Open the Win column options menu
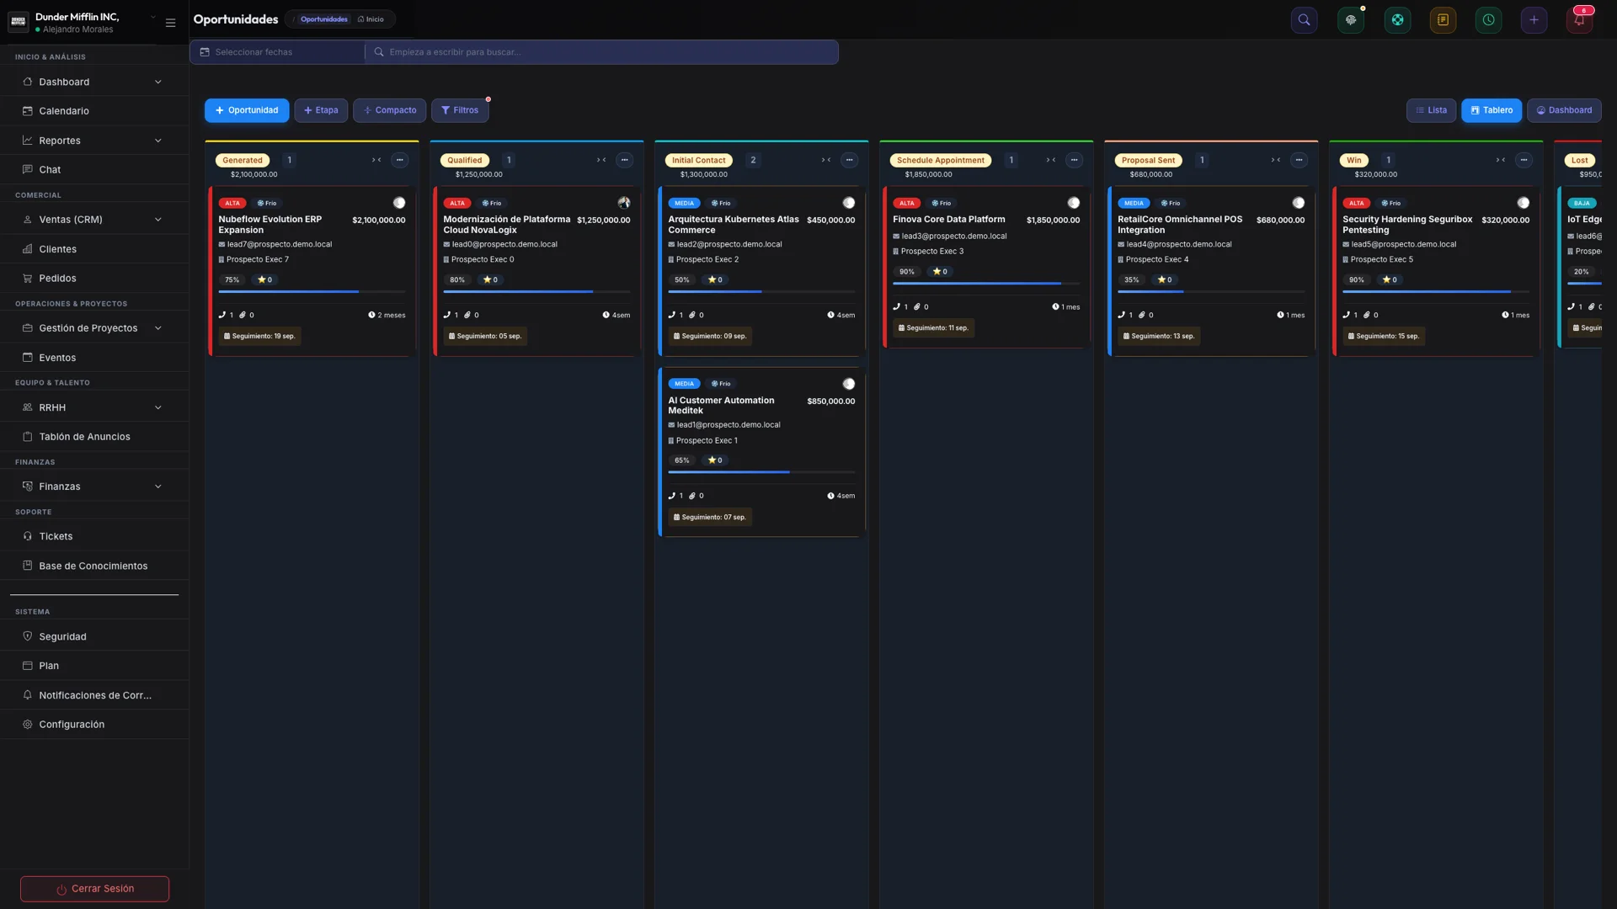Viewport: 1617px width, 909px height. 1524,160
